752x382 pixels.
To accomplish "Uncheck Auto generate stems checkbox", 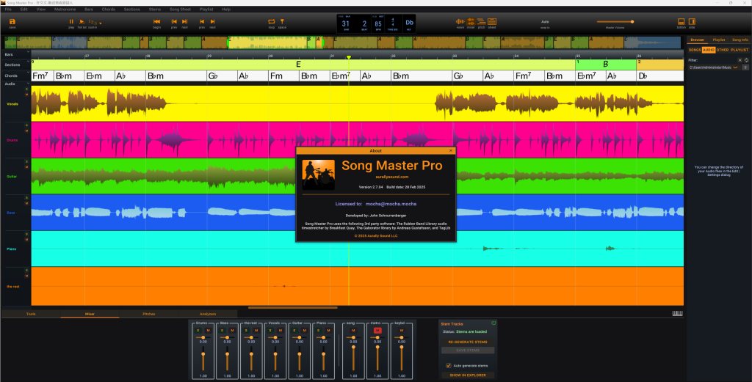I will pyautogui.click(x=449, y=365).
